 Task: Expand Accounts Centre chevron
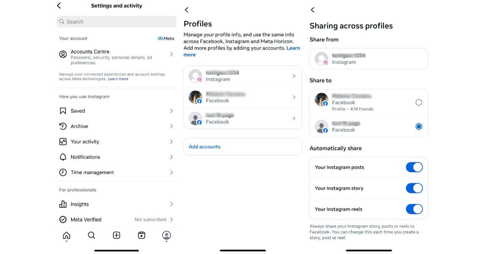(x=171, y=54)
